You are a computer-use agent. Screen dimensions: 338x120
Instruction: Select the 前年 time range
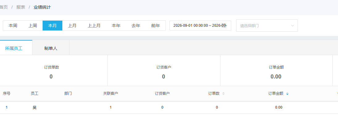click(x=156, y=26)
